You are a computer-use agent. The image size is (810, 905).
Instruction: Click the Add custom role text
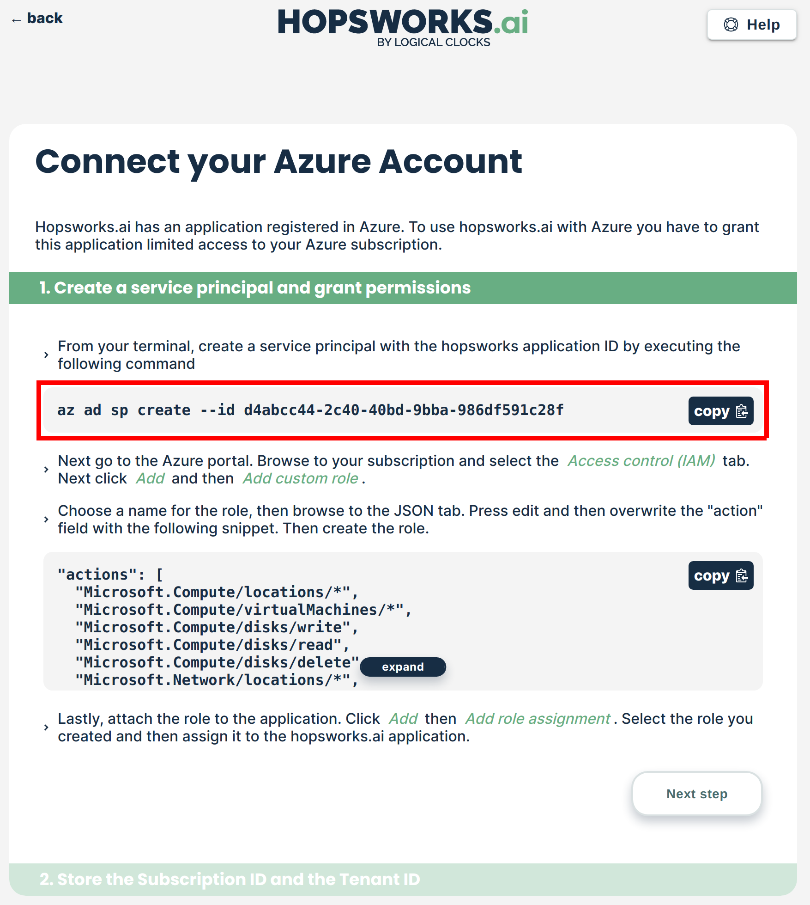pyautogui.click(x=301, y=478)
